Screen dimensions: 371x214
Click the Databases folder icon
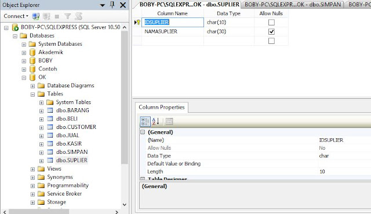23,36
